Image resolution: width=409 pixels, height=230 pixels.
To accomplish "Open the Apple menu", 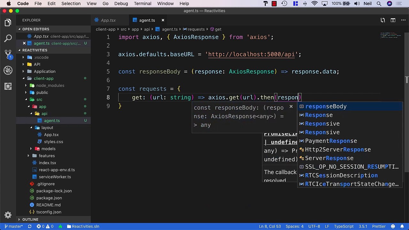I will click(x=9, y=4).
